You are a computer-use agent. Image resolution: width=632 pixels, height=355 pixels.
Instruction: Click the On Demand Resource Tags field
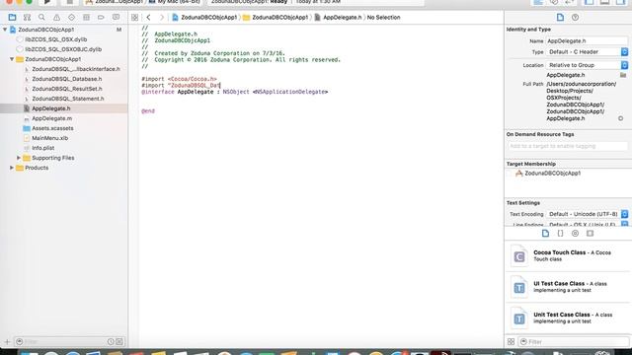click(x=567, y=146)
